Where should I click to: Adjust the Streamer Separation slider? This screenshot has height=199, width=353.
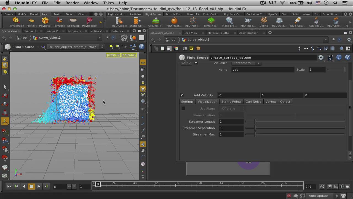(295, 128)
